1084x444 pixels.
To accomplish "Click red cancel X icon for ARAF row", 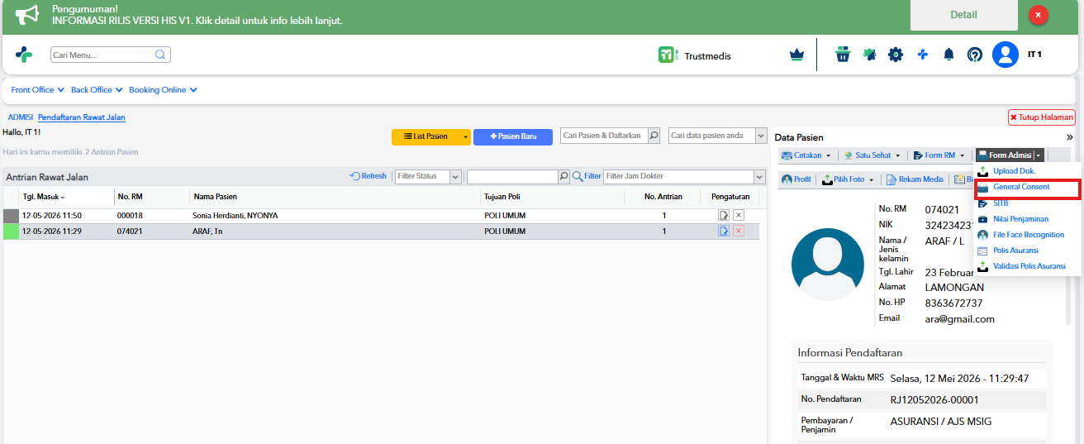I will (x=739, y=231).
